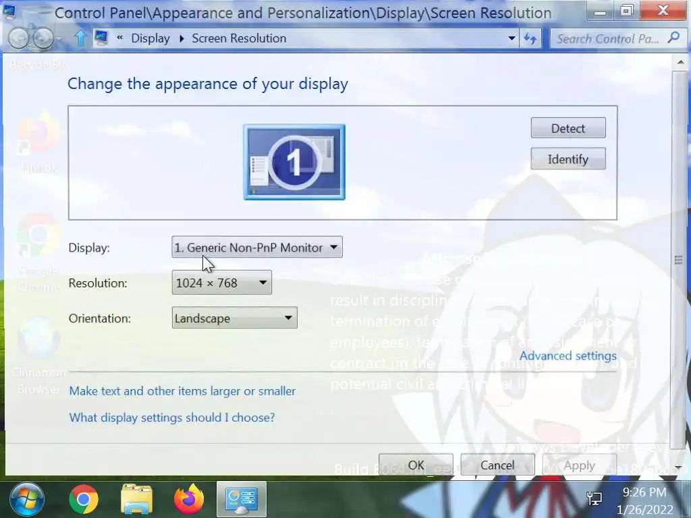
Task: Go back with the Back arrow
Action: click(x=18, y=38)
